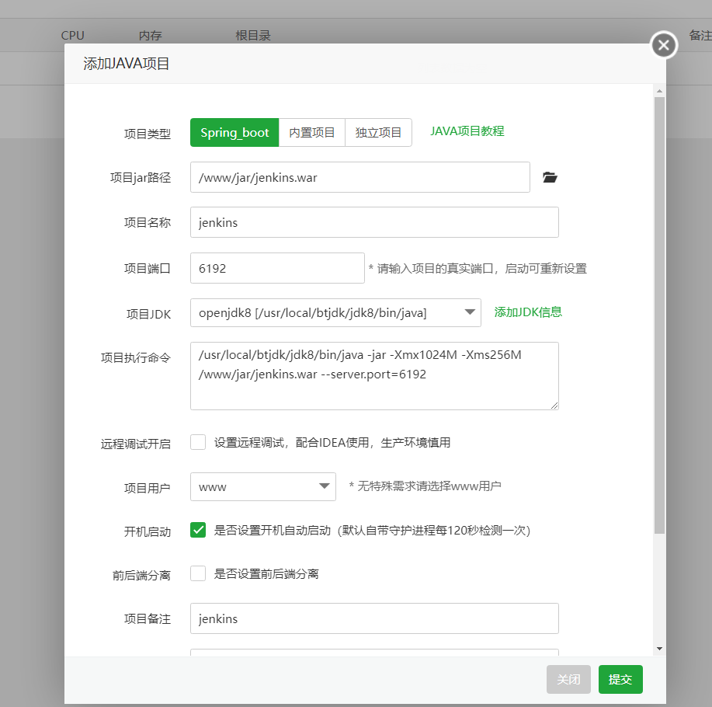Uncheck the 开机启动 auto-start checkbox
This screenshot has height=707, width=712.
pos(198,530)
